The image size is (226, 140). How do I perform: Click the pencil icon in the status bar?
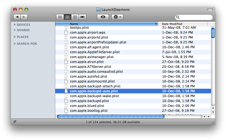15,122
